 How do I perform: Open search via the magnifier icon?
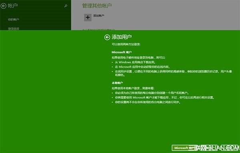tap(66, 6)
